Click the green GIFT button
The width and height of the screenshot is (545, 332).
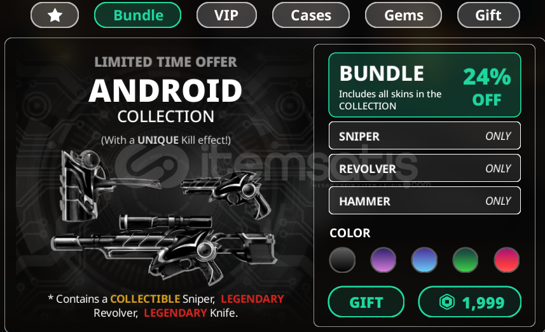366,301
